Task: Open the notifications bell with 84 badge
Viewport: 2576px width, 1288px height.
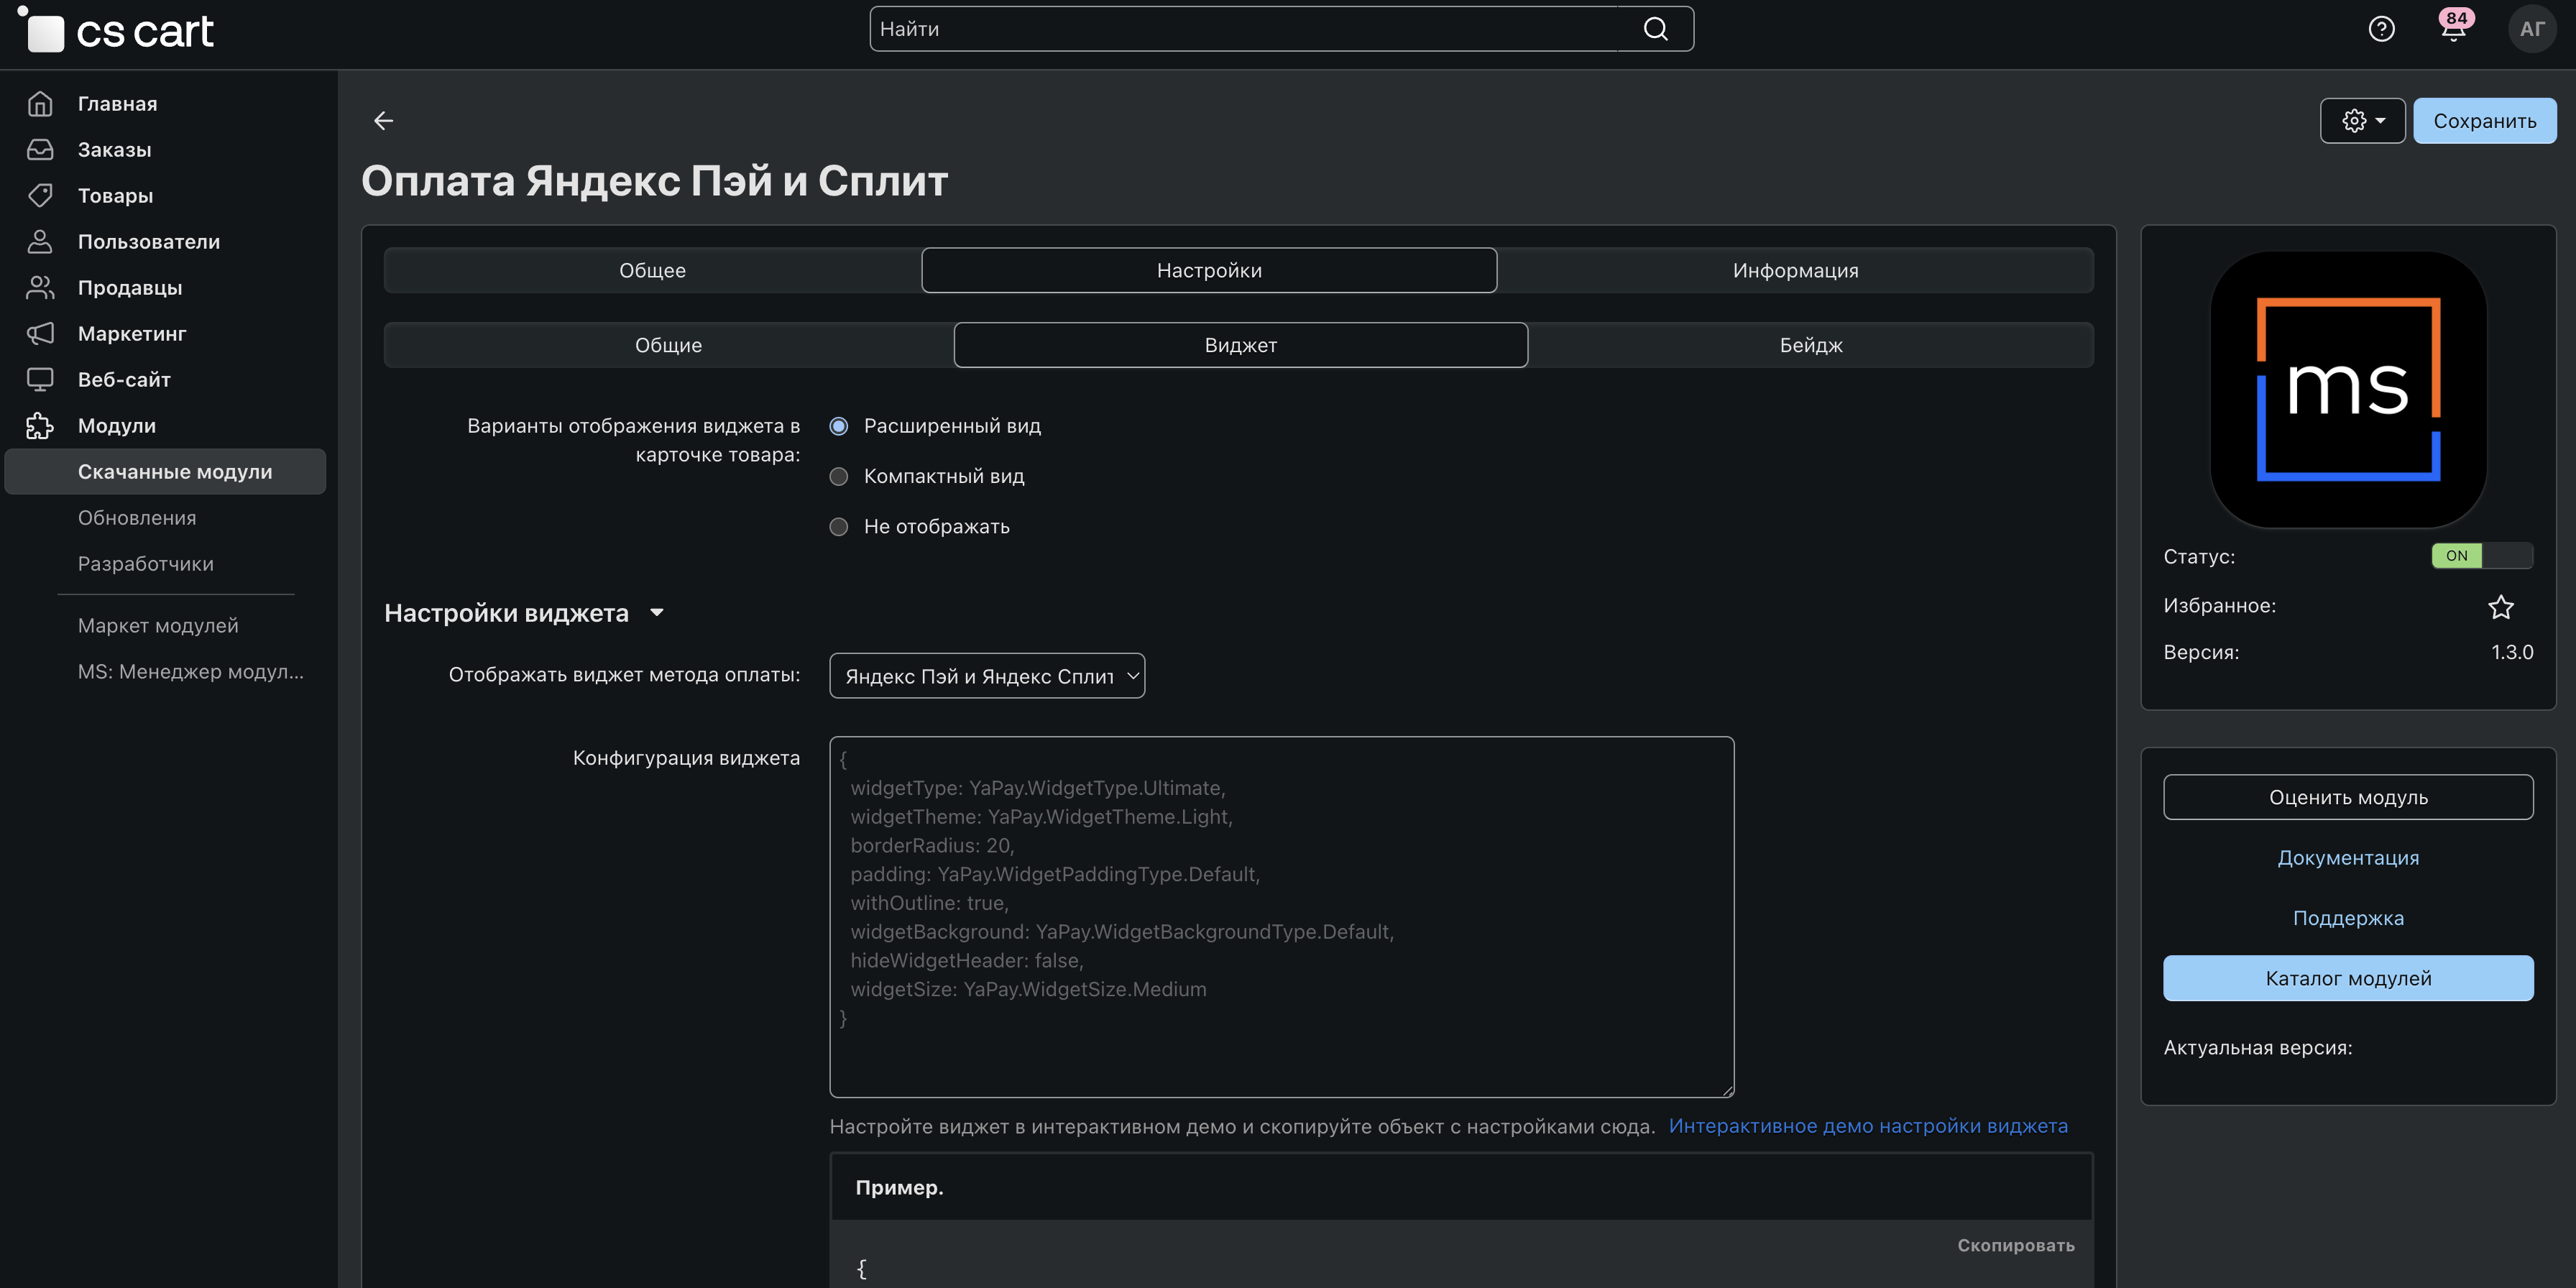Action: point(2452,29)
